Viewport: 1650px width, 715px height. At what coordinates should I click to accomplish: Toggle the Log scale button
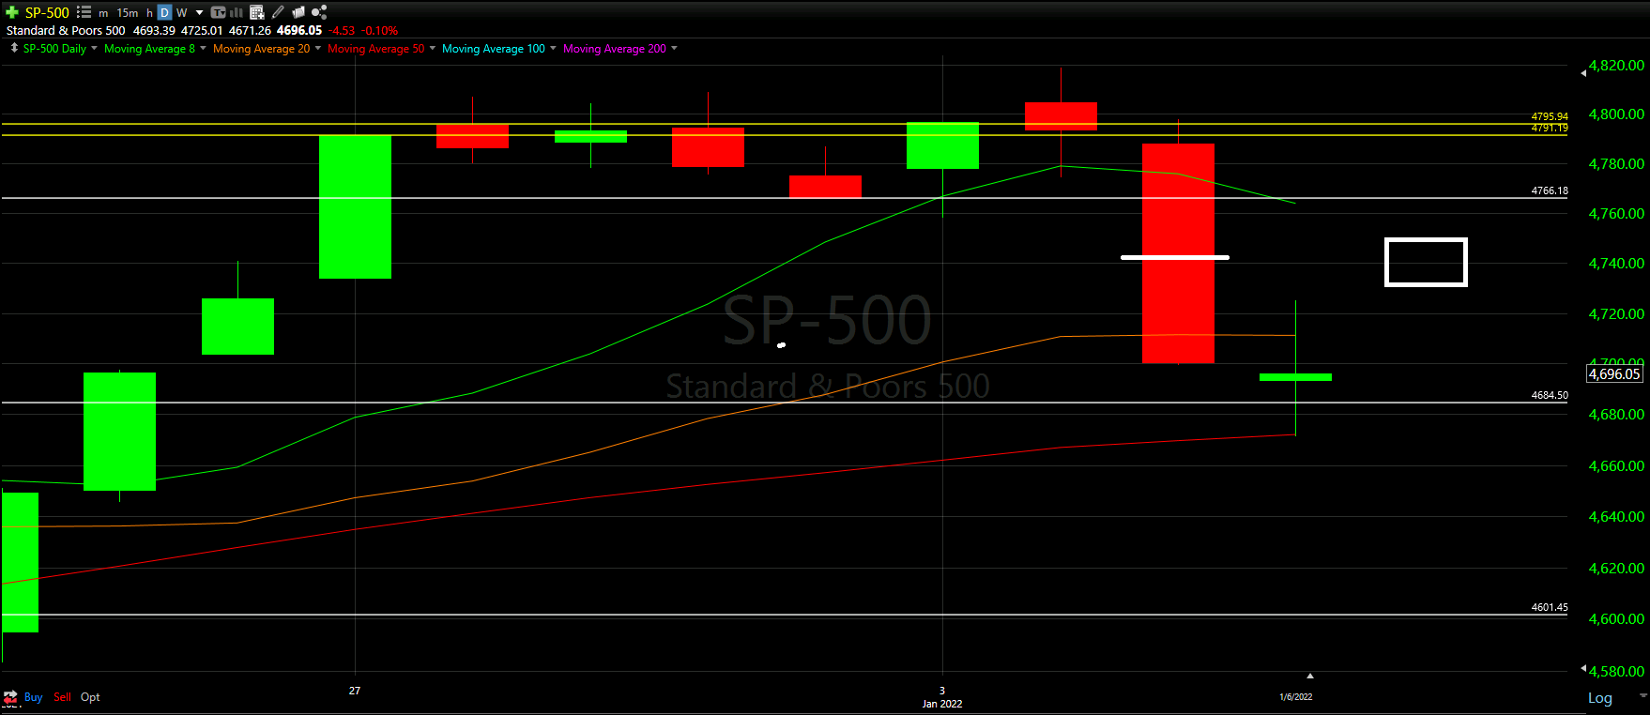pos(1600,698)
